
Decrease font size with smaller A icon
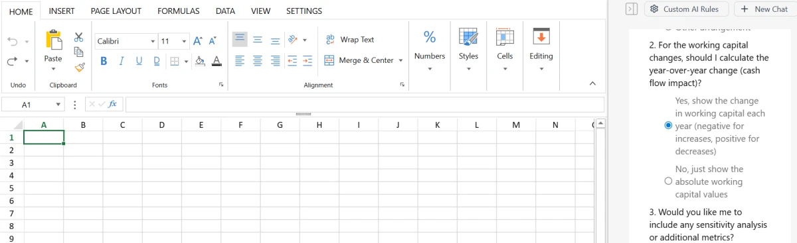pyautogui.click(x=213, y=41)
